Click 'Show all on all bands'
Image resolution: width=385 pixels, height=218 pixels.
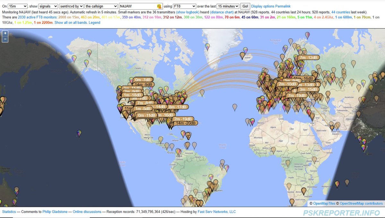click(71, 23)
